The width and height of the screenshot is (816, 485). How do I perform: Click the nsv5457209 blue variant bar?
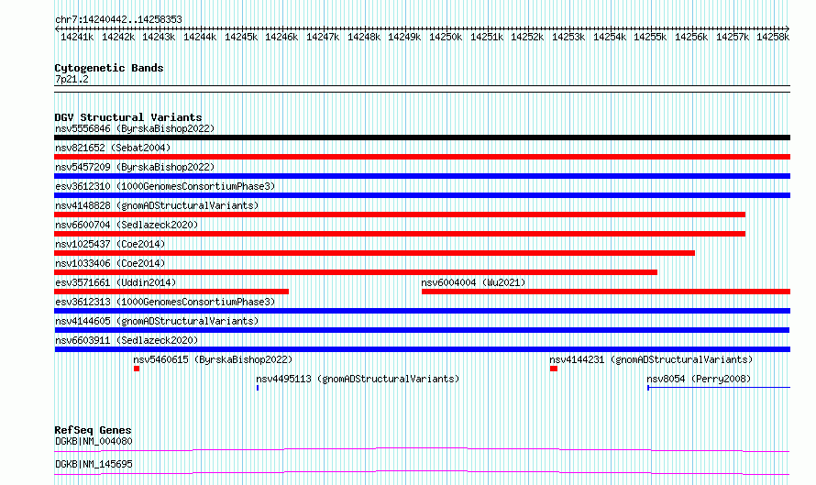pyautogui.click(x=422, y=176)
